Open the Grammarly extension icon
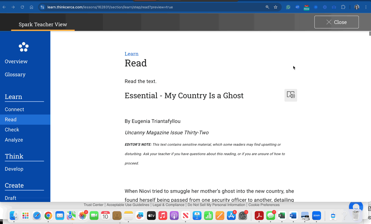Viewport: 371px width, 224px height. coord(288,7)
